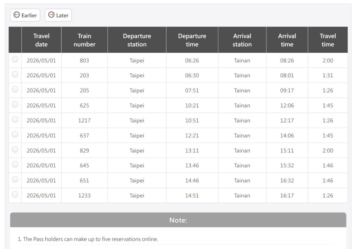The width and height of the screenshot is (357, 249).
Task: Click the Later arrow icon
Action: (52, 15)
